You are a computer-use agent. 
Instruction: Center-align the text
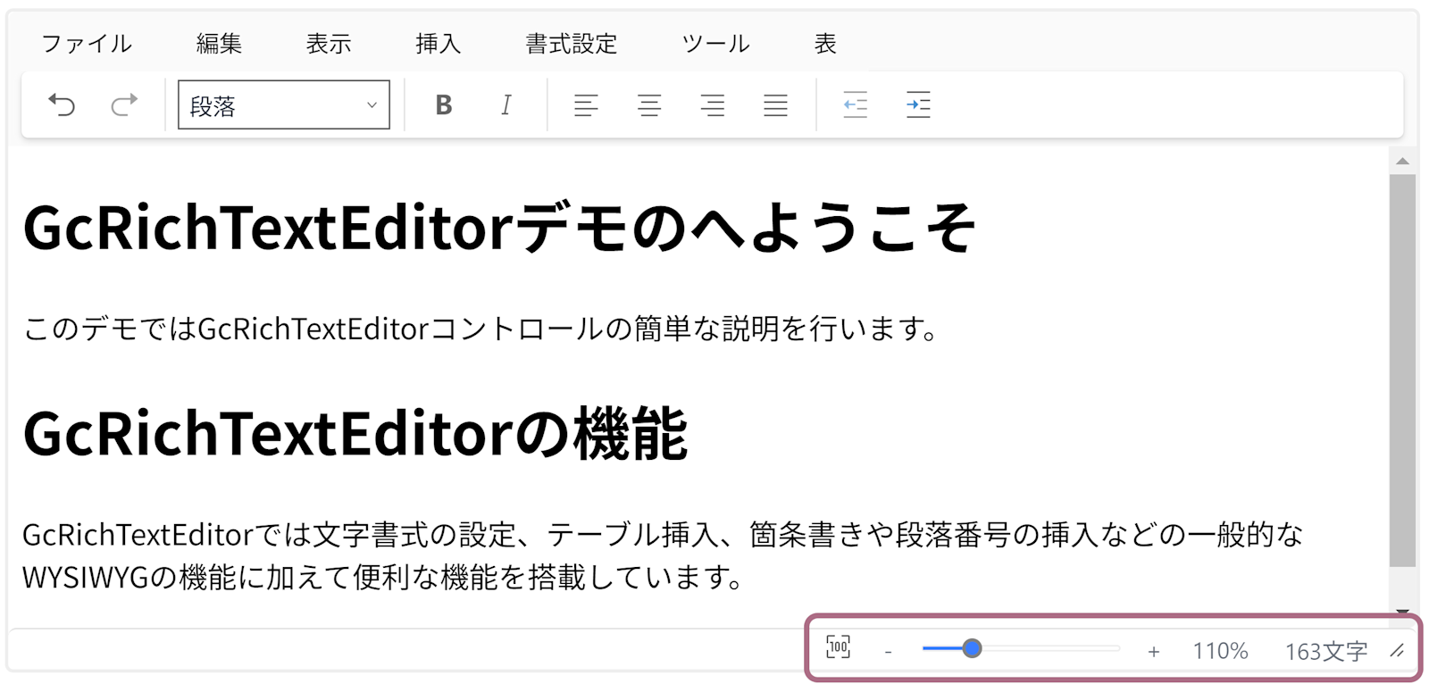coord(649,105)
